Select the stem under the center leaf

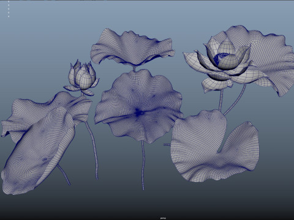pyautogui.click(x=143, y=166)
